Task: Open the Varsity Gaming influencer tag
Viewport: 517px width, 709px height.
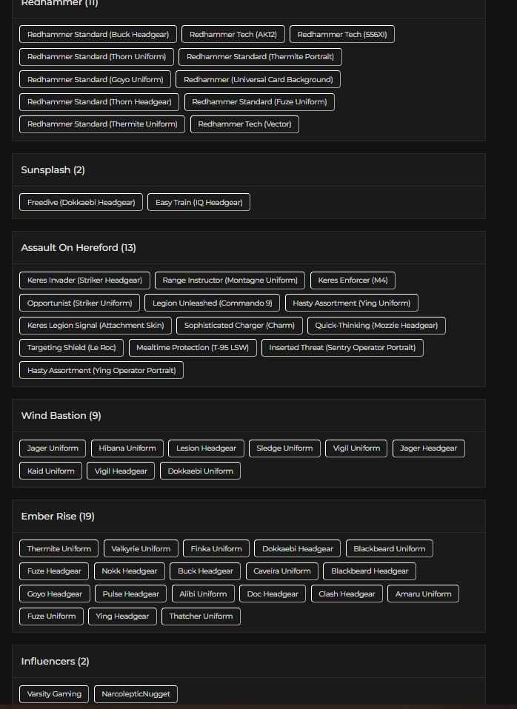Action: pyautogui.click(x=54, y=694)
